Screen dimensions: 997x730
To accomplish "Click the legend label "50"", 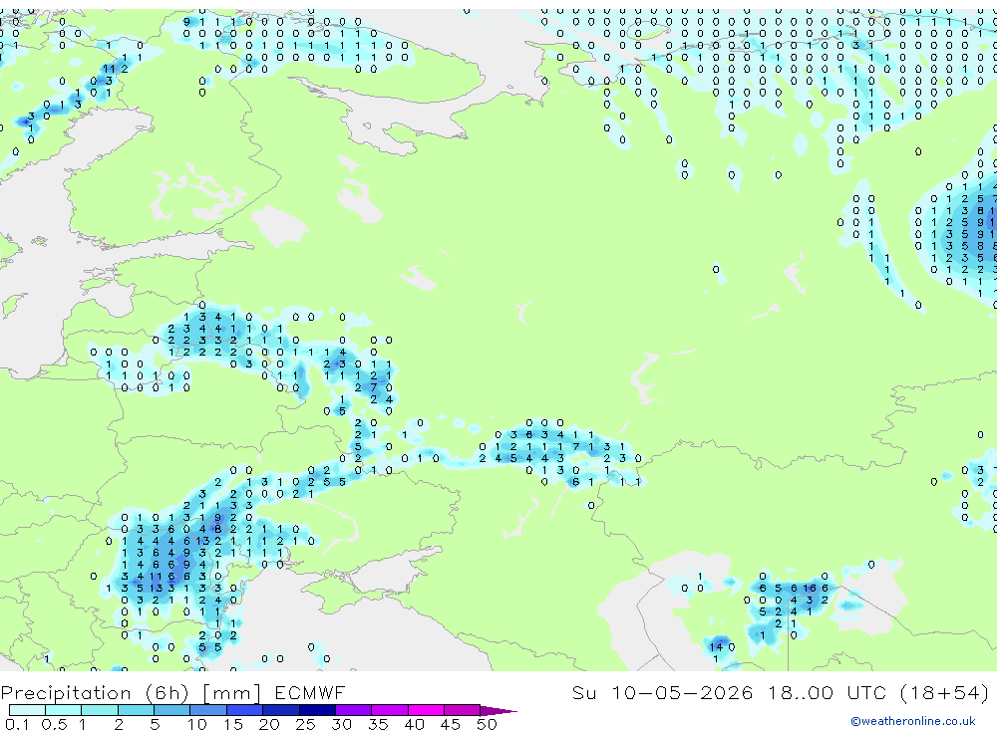I will pyautogui.click(x=487, y=724).
